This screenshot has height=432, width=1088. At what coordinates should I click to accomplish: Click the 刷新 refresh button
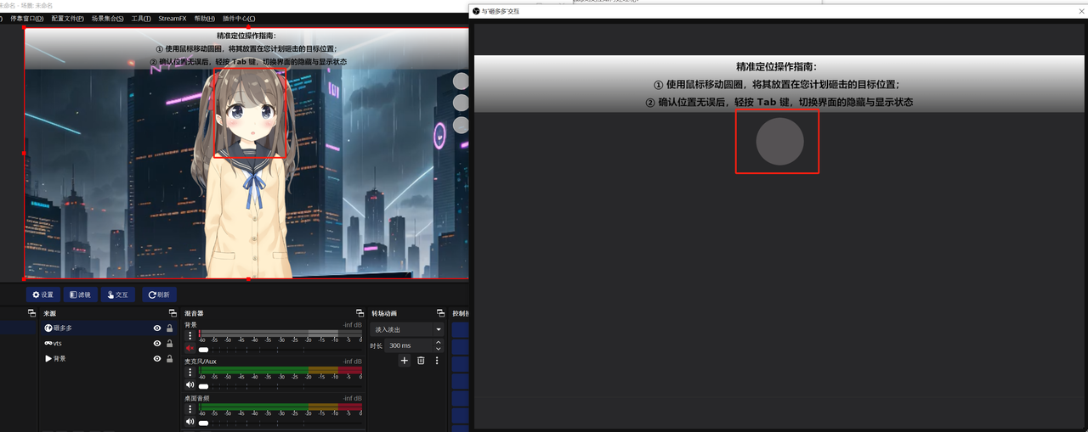click(159, 295)
